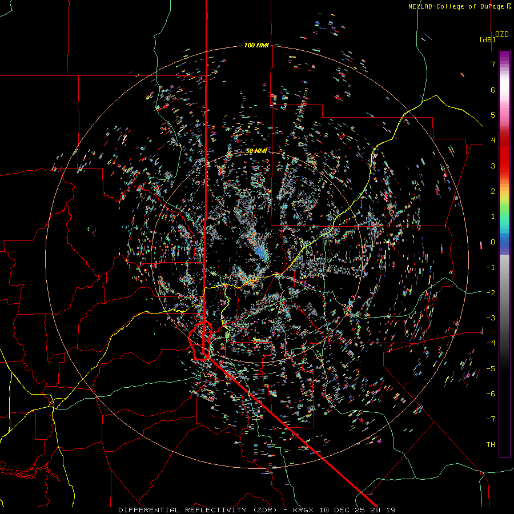Click the [dB] unit label
This screenshot has width=514, height=514.
[488, 39]
